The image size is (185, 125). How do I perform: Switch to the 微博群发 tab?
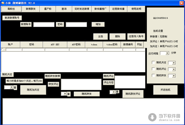31,9
